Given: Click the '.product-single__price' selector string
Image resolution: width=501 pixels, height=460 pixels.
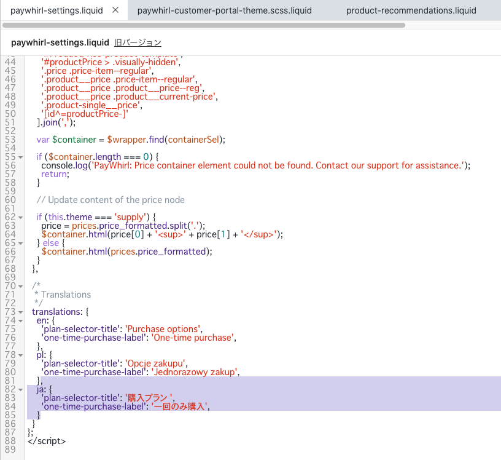Looking at the screenshot, I should [90, 105].
